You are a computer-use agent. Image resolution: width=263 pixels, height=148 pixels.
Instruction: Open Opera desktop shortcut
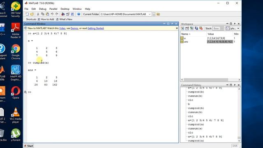16,92
